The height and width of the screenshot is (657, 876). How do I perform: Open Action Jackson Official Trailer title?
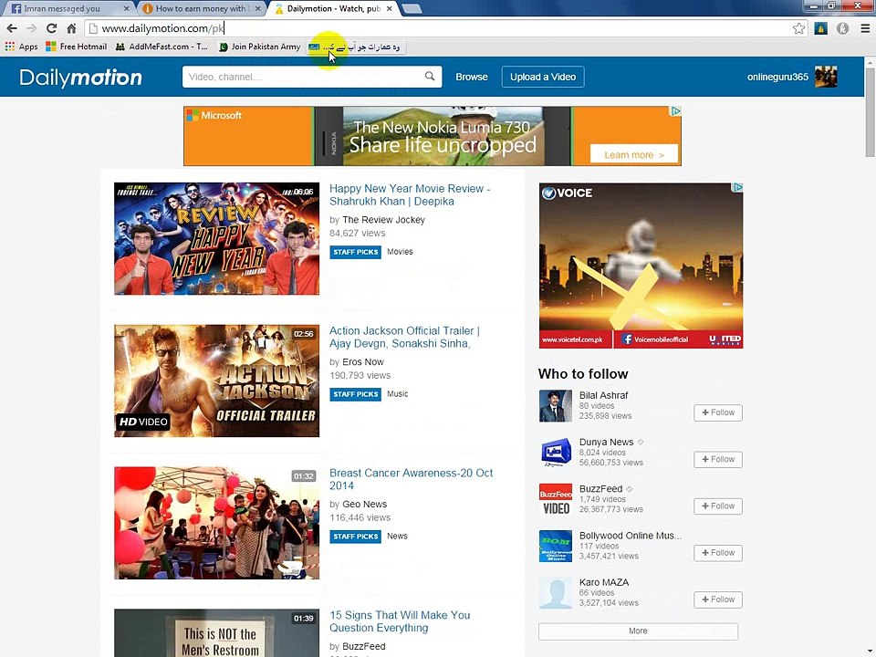[x=404, y=337]
